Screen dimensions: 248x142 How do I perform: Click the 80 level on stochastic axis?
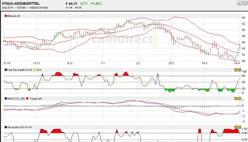pyautogui.click(x=243, y=76)
